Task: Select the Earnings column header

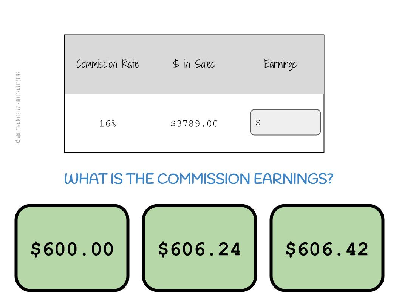Action: pos(280,64)
